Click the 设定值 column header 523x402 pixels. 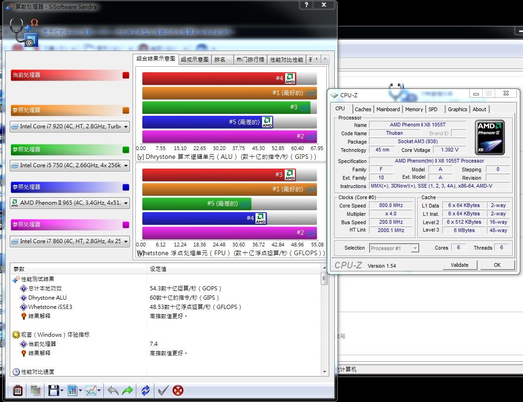click(234, 269)
